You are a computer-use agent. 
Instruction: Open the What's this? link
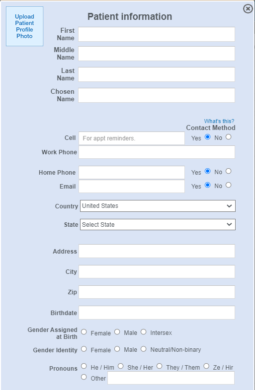(x=219, y=121)
